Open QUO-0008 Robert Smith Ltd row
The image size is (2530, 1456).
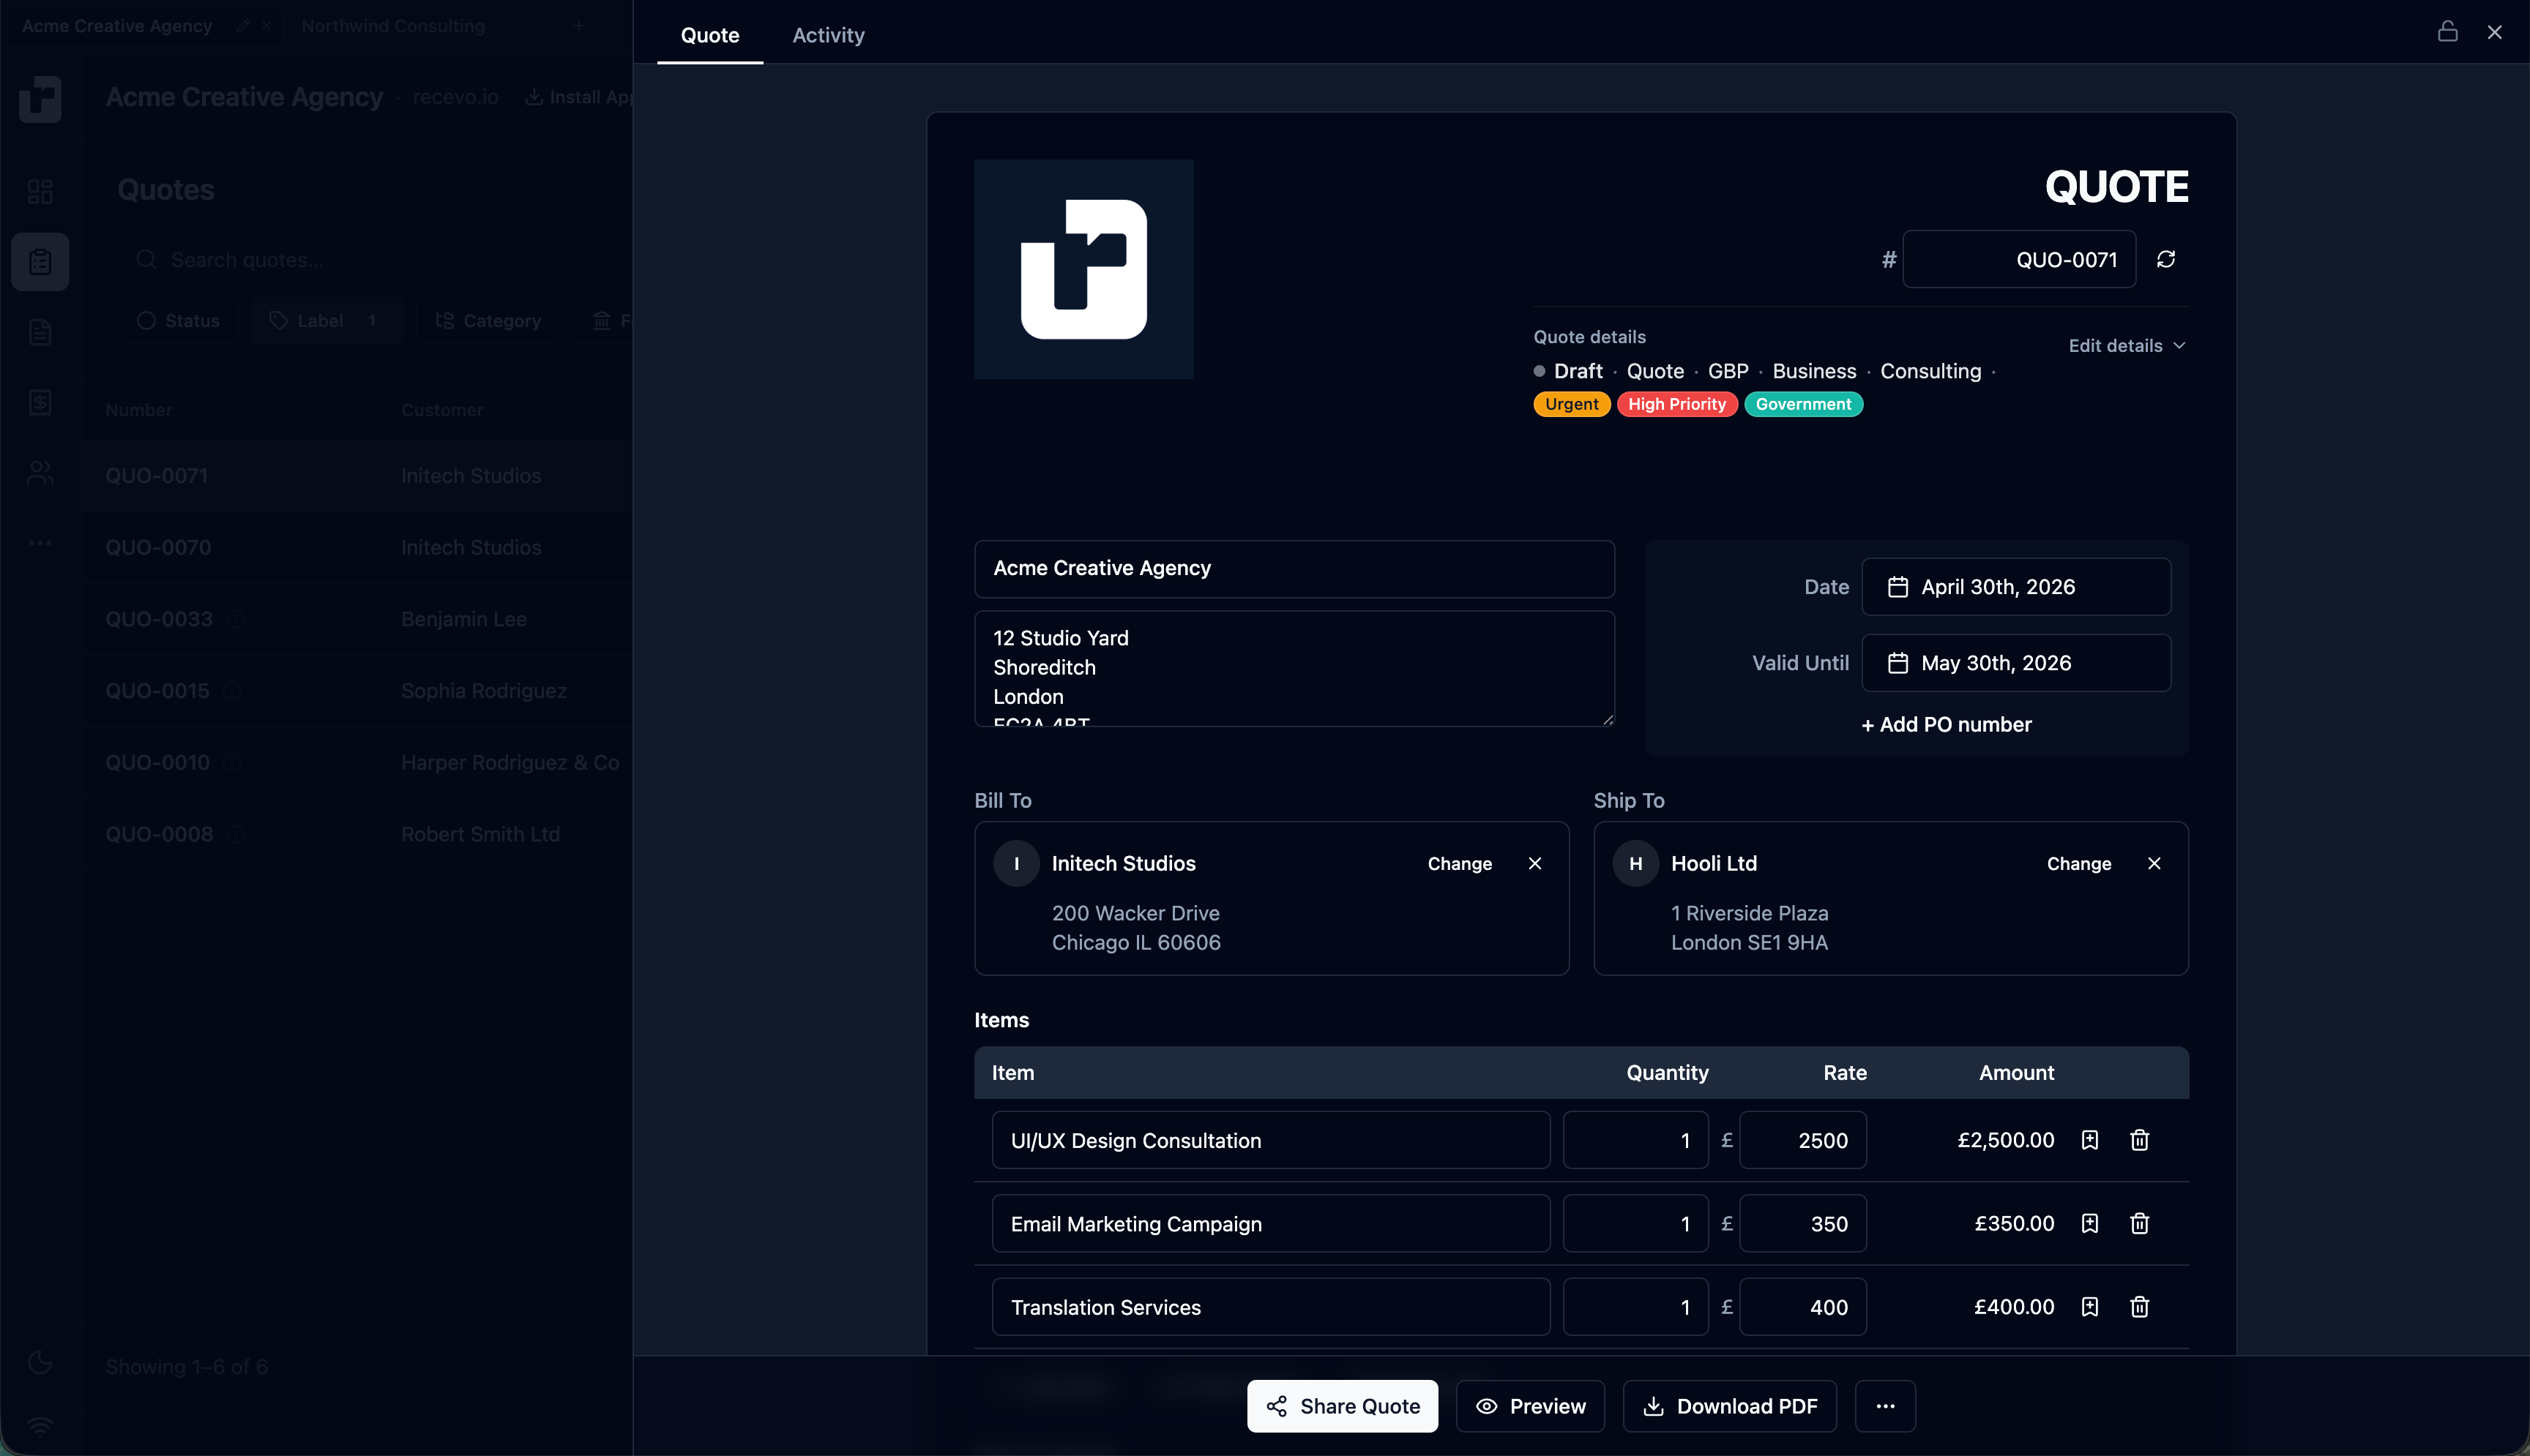358,834
